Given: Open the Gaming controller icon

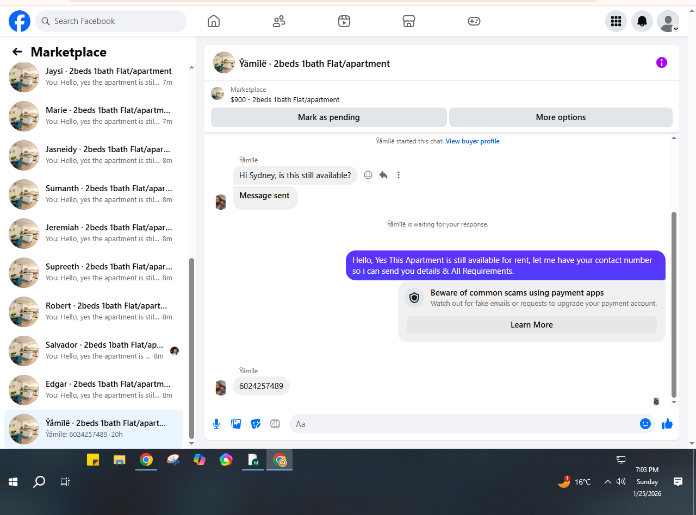Looking at the screenshot, I should (x=474, y=21).
